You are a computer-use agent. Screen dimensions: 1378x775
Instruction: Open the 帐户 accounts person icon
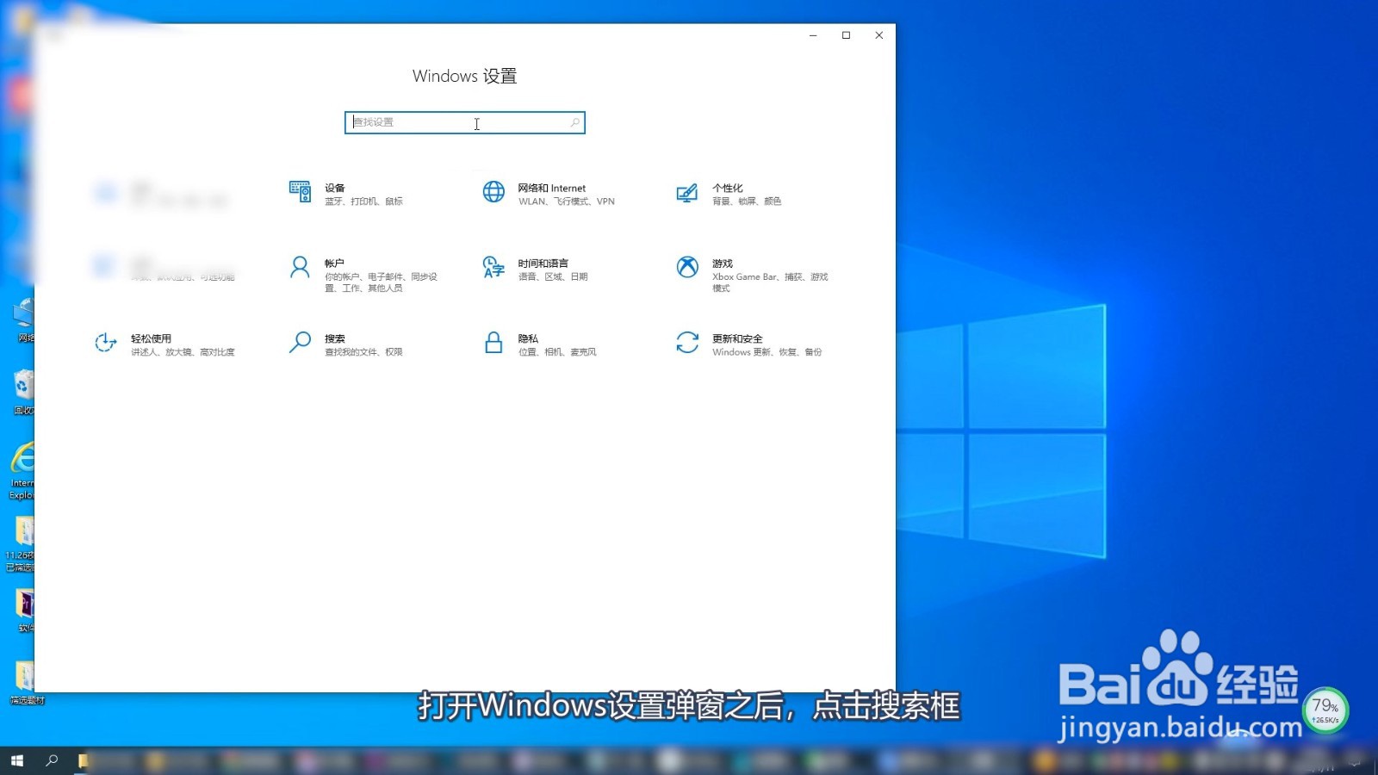tap(300, 267)
